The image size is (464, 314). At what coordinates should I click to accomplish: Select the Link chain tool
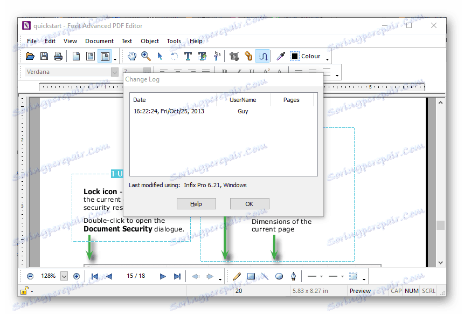pyautogui.click(x=248, y=56)
